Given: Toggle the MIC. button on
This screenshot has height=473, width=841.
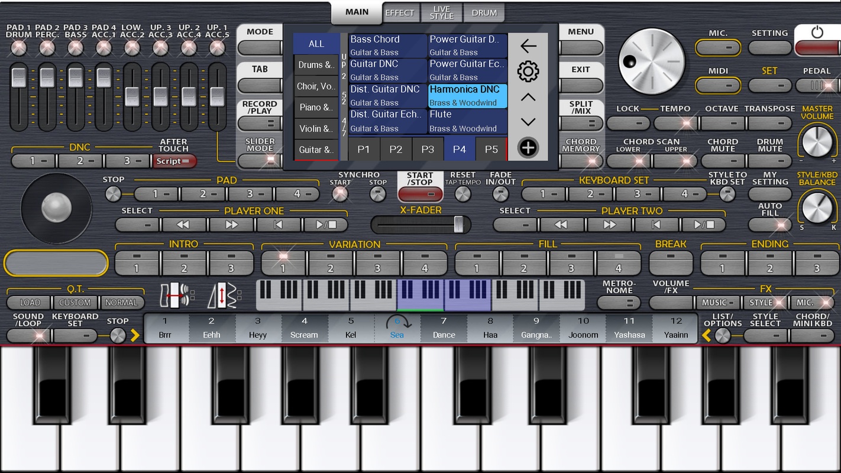Looking at the screenshot, I should [x=718, y=47].
